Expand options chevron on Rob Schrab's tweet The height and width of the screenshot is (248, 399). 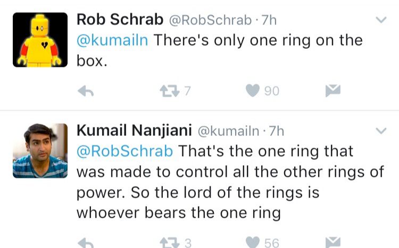[381, 20]
